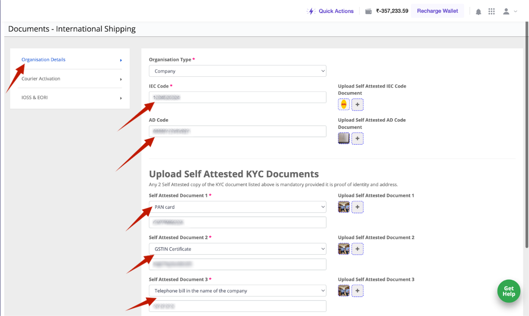Click the green Get Help button
The height and width of the screenshot is (316, 529).
click(509, 291)
